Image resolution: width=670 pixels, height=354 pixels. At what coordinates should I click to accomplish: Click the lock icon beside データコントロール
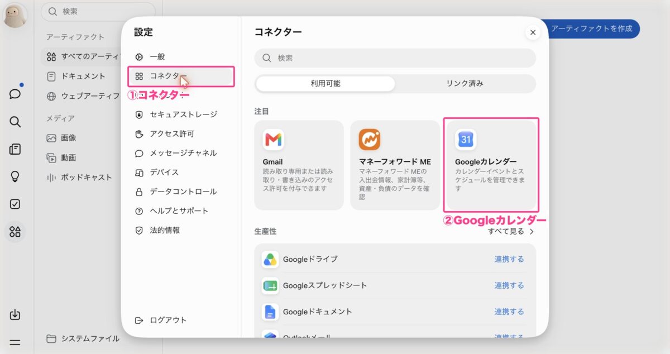140,192
